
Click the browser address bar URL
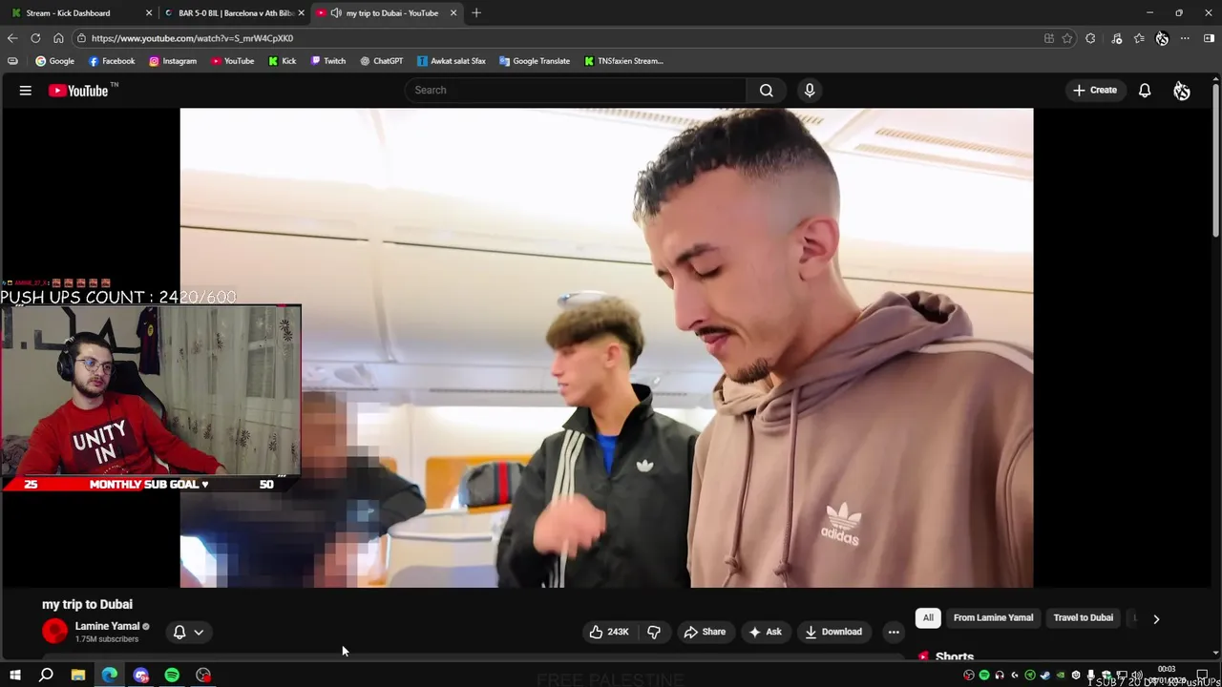click(192, 38)
